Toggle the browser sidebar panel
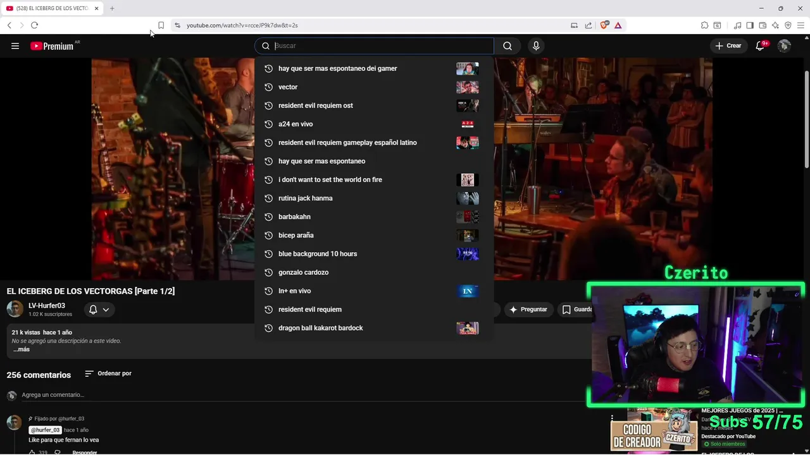This screenshot has height=455, width=810. [750, 25]
